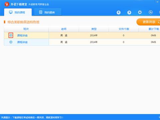Click the 0MB cell in the first row
The image size is (160, 120).
coord(153,36)
